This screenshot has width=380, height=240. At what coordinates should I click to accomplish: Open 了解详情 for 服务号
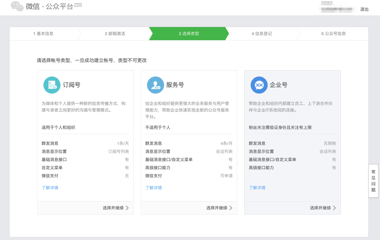coord(153,188)
